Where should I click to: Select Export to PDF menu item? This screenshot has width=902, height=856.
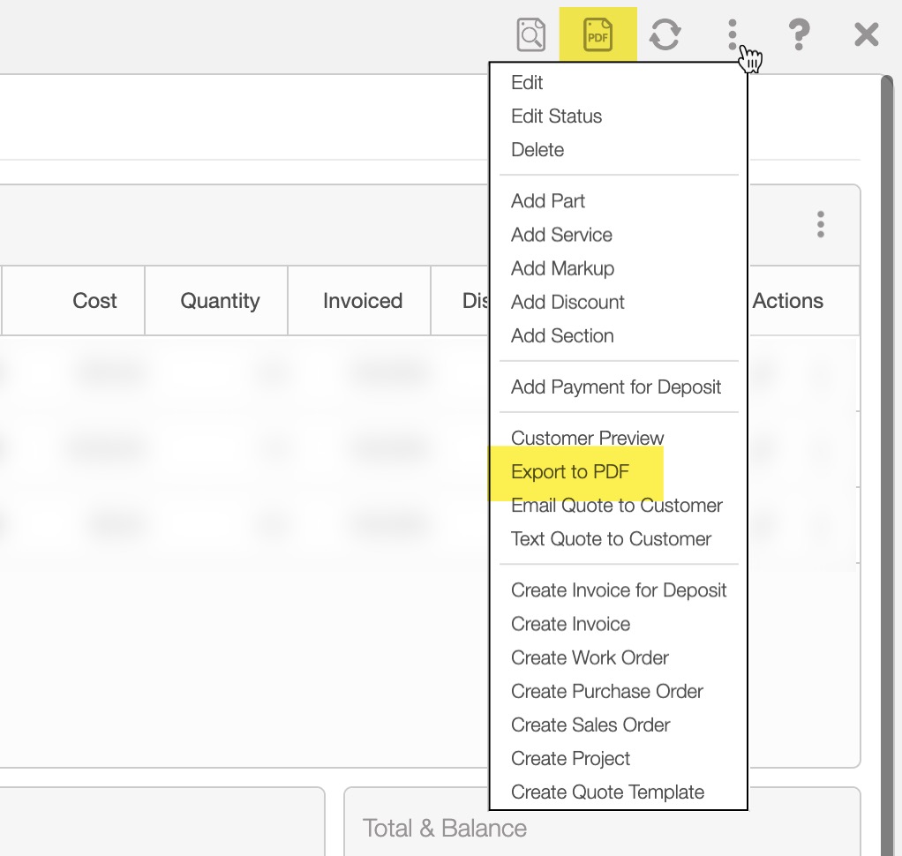pos(570,472)
